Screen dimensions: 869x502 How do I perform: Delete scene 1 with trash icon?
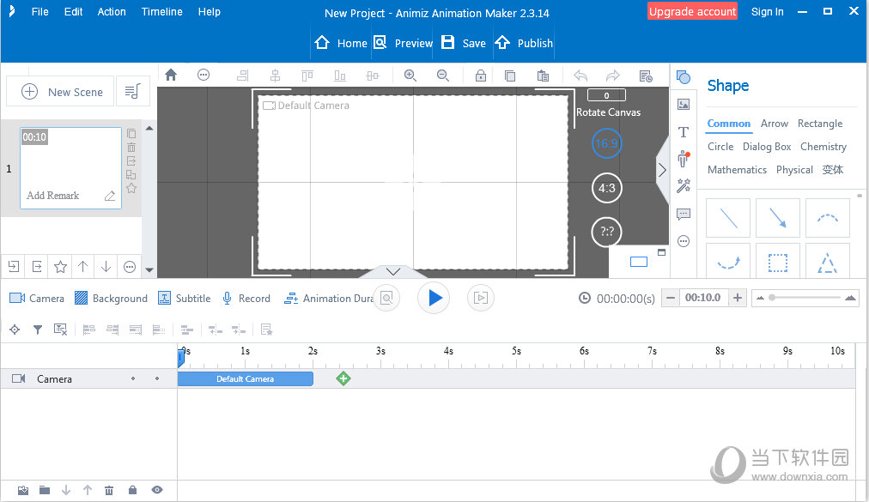click(x=131, y=148)
